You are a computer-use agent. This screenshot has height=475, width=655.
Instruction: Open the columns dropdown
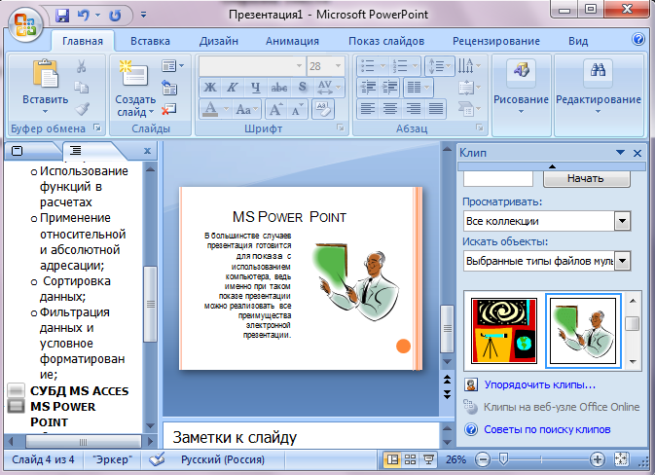(x=418, y=87)
